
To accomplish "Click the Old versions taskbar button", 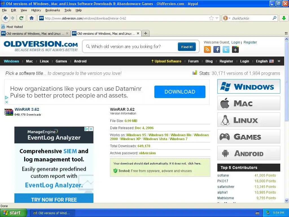I will [52, 213].
